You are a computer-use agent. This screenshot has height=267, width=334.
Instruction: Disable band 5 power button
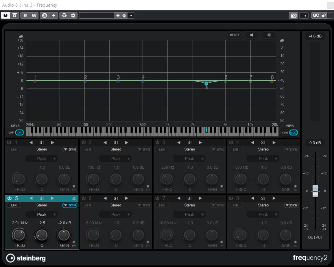pyautogui.click(x=9, y=198)
